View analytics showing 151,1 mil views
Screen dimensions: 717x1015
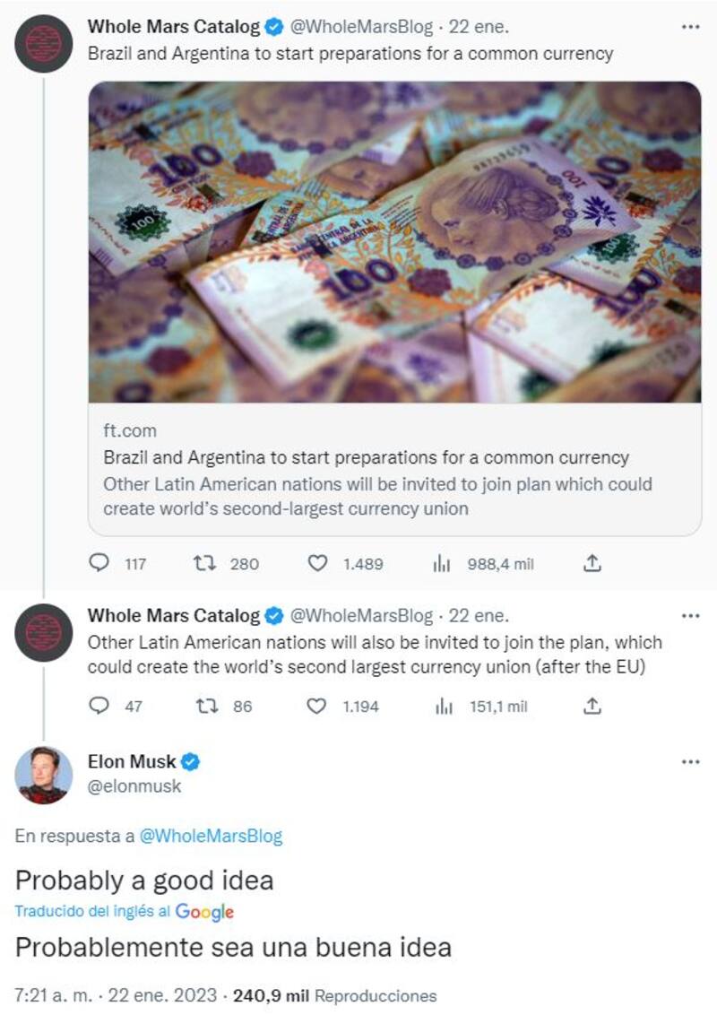(444, 707)
